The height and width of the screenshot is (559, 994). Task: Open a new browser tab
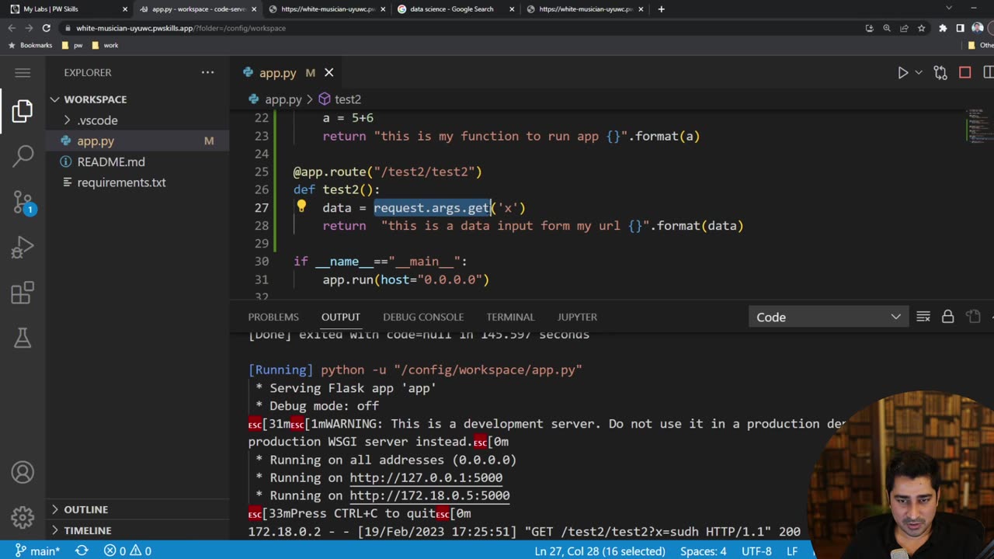coord(661,9)
